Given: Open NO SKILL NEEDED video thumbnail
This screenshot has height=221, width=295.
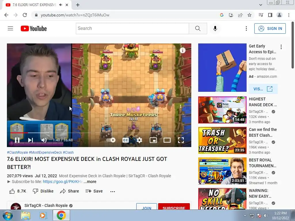Looking at the screenshot, I should [222, 199].
